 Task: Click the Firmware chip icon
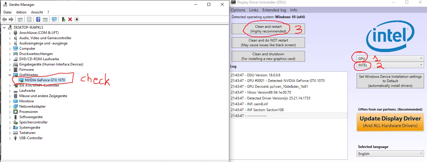16,70
